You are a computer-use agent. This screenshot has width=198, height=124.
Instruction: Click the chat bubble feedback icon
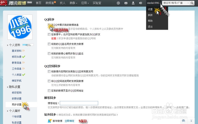click(183, 121)
